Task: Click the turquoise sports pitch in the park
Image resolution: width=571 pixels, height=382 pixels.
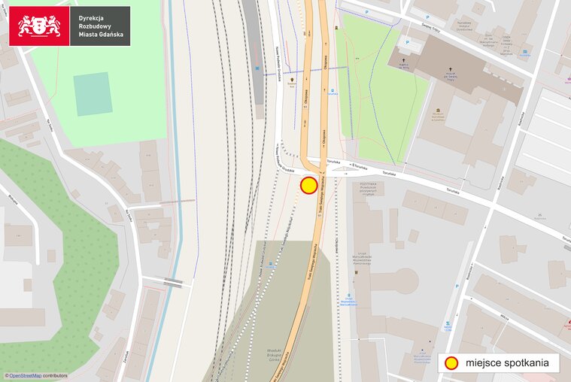Action: coord(93,94)
